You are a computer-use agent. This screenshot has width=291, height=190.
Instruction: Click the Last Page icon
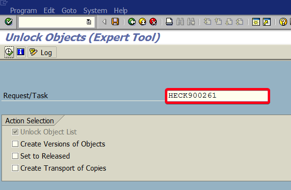[240, 22]
